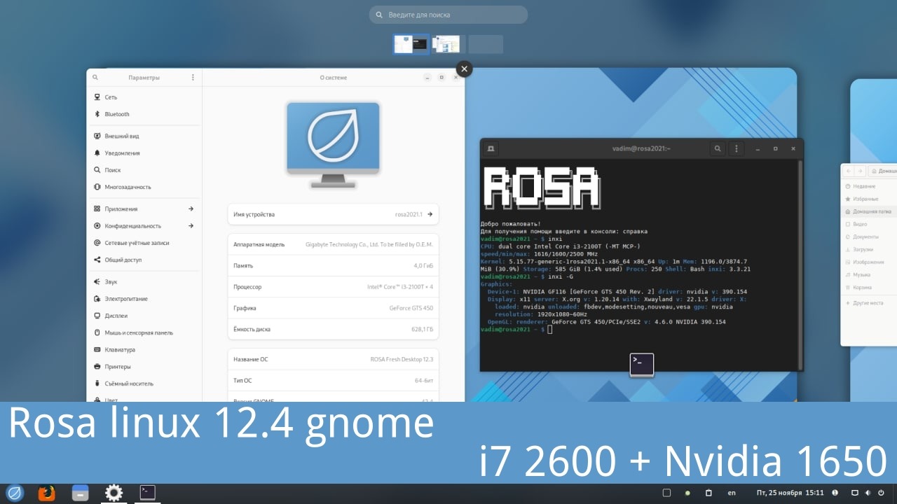Open the kebab menu in Параметры sidebar
Viewport: 897px width, 504px height.
193,78
